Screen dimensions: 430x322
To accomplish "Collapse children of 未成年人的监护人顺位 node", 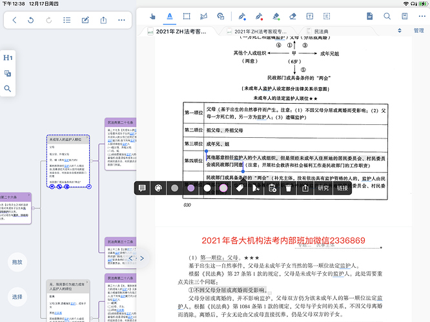I will (x=91, y=161).
